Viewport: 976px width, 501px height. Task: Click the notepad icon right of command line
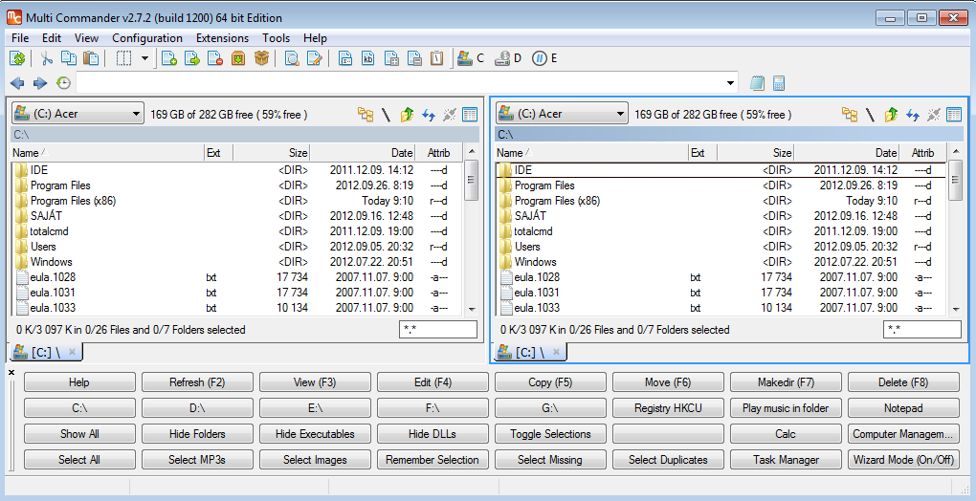click(757, 82)
